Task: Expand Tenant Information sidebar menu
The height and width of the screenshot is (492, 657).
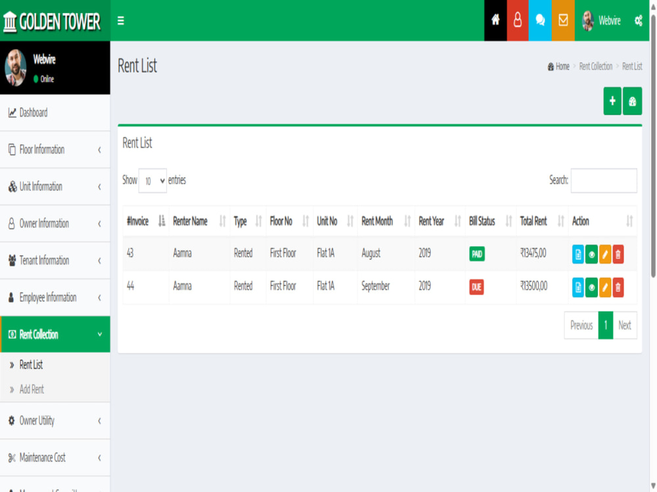Action: click(55, 260)
